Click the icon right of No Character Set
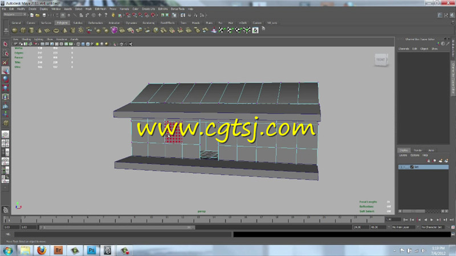 [453, 227]
